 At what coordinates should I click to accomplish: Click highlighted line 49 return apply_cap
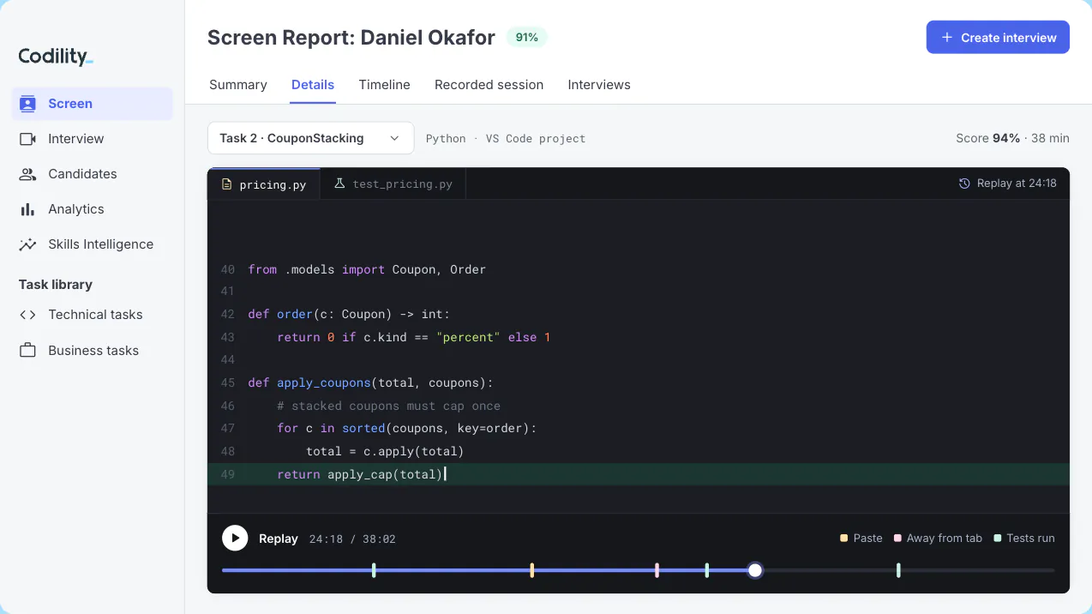[x=639, y=474]
